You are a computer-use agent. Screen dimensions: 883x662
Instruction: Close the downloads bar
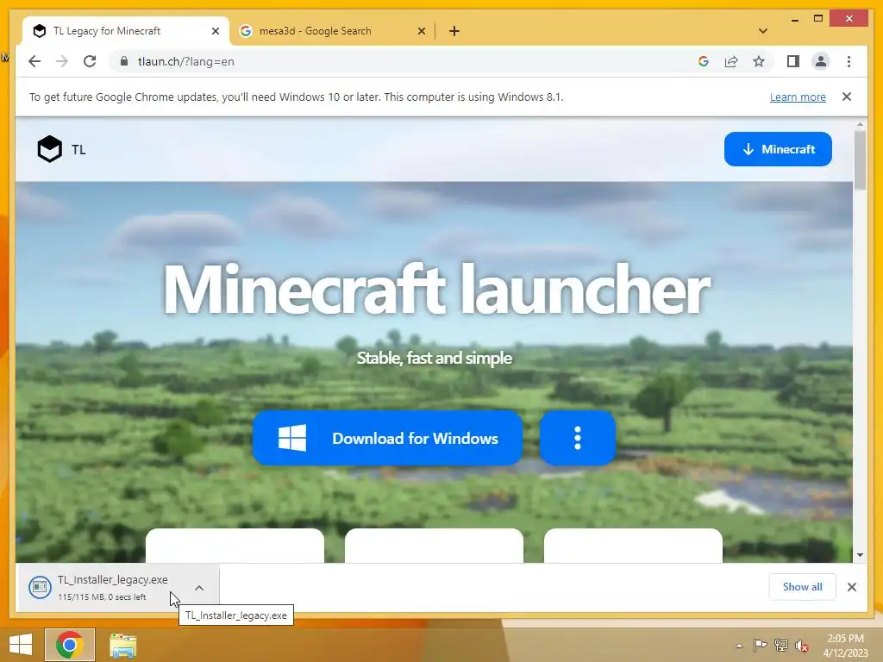click(x=851, y=587)
